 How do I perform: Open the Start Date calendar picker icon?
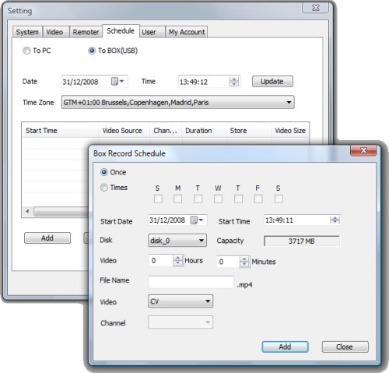click(197, 220)
